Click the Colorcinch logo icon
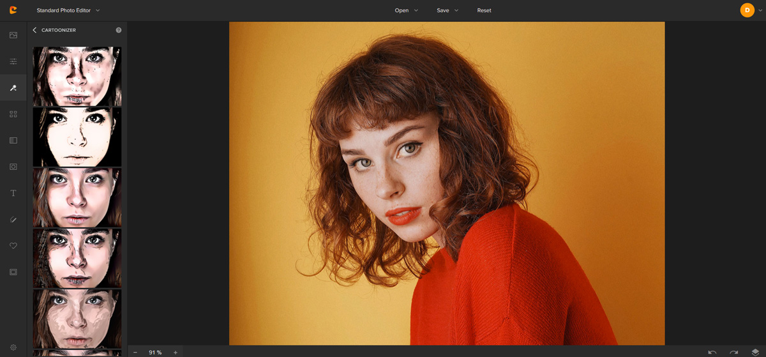The image size is (766, 357). [13, 10]
